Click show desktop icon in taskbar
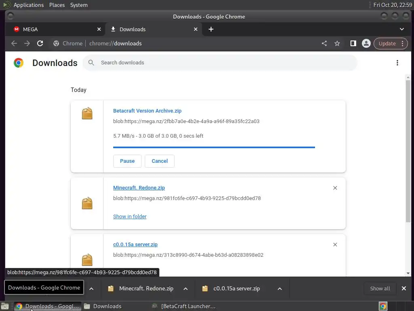 click(x=5, y=306)
